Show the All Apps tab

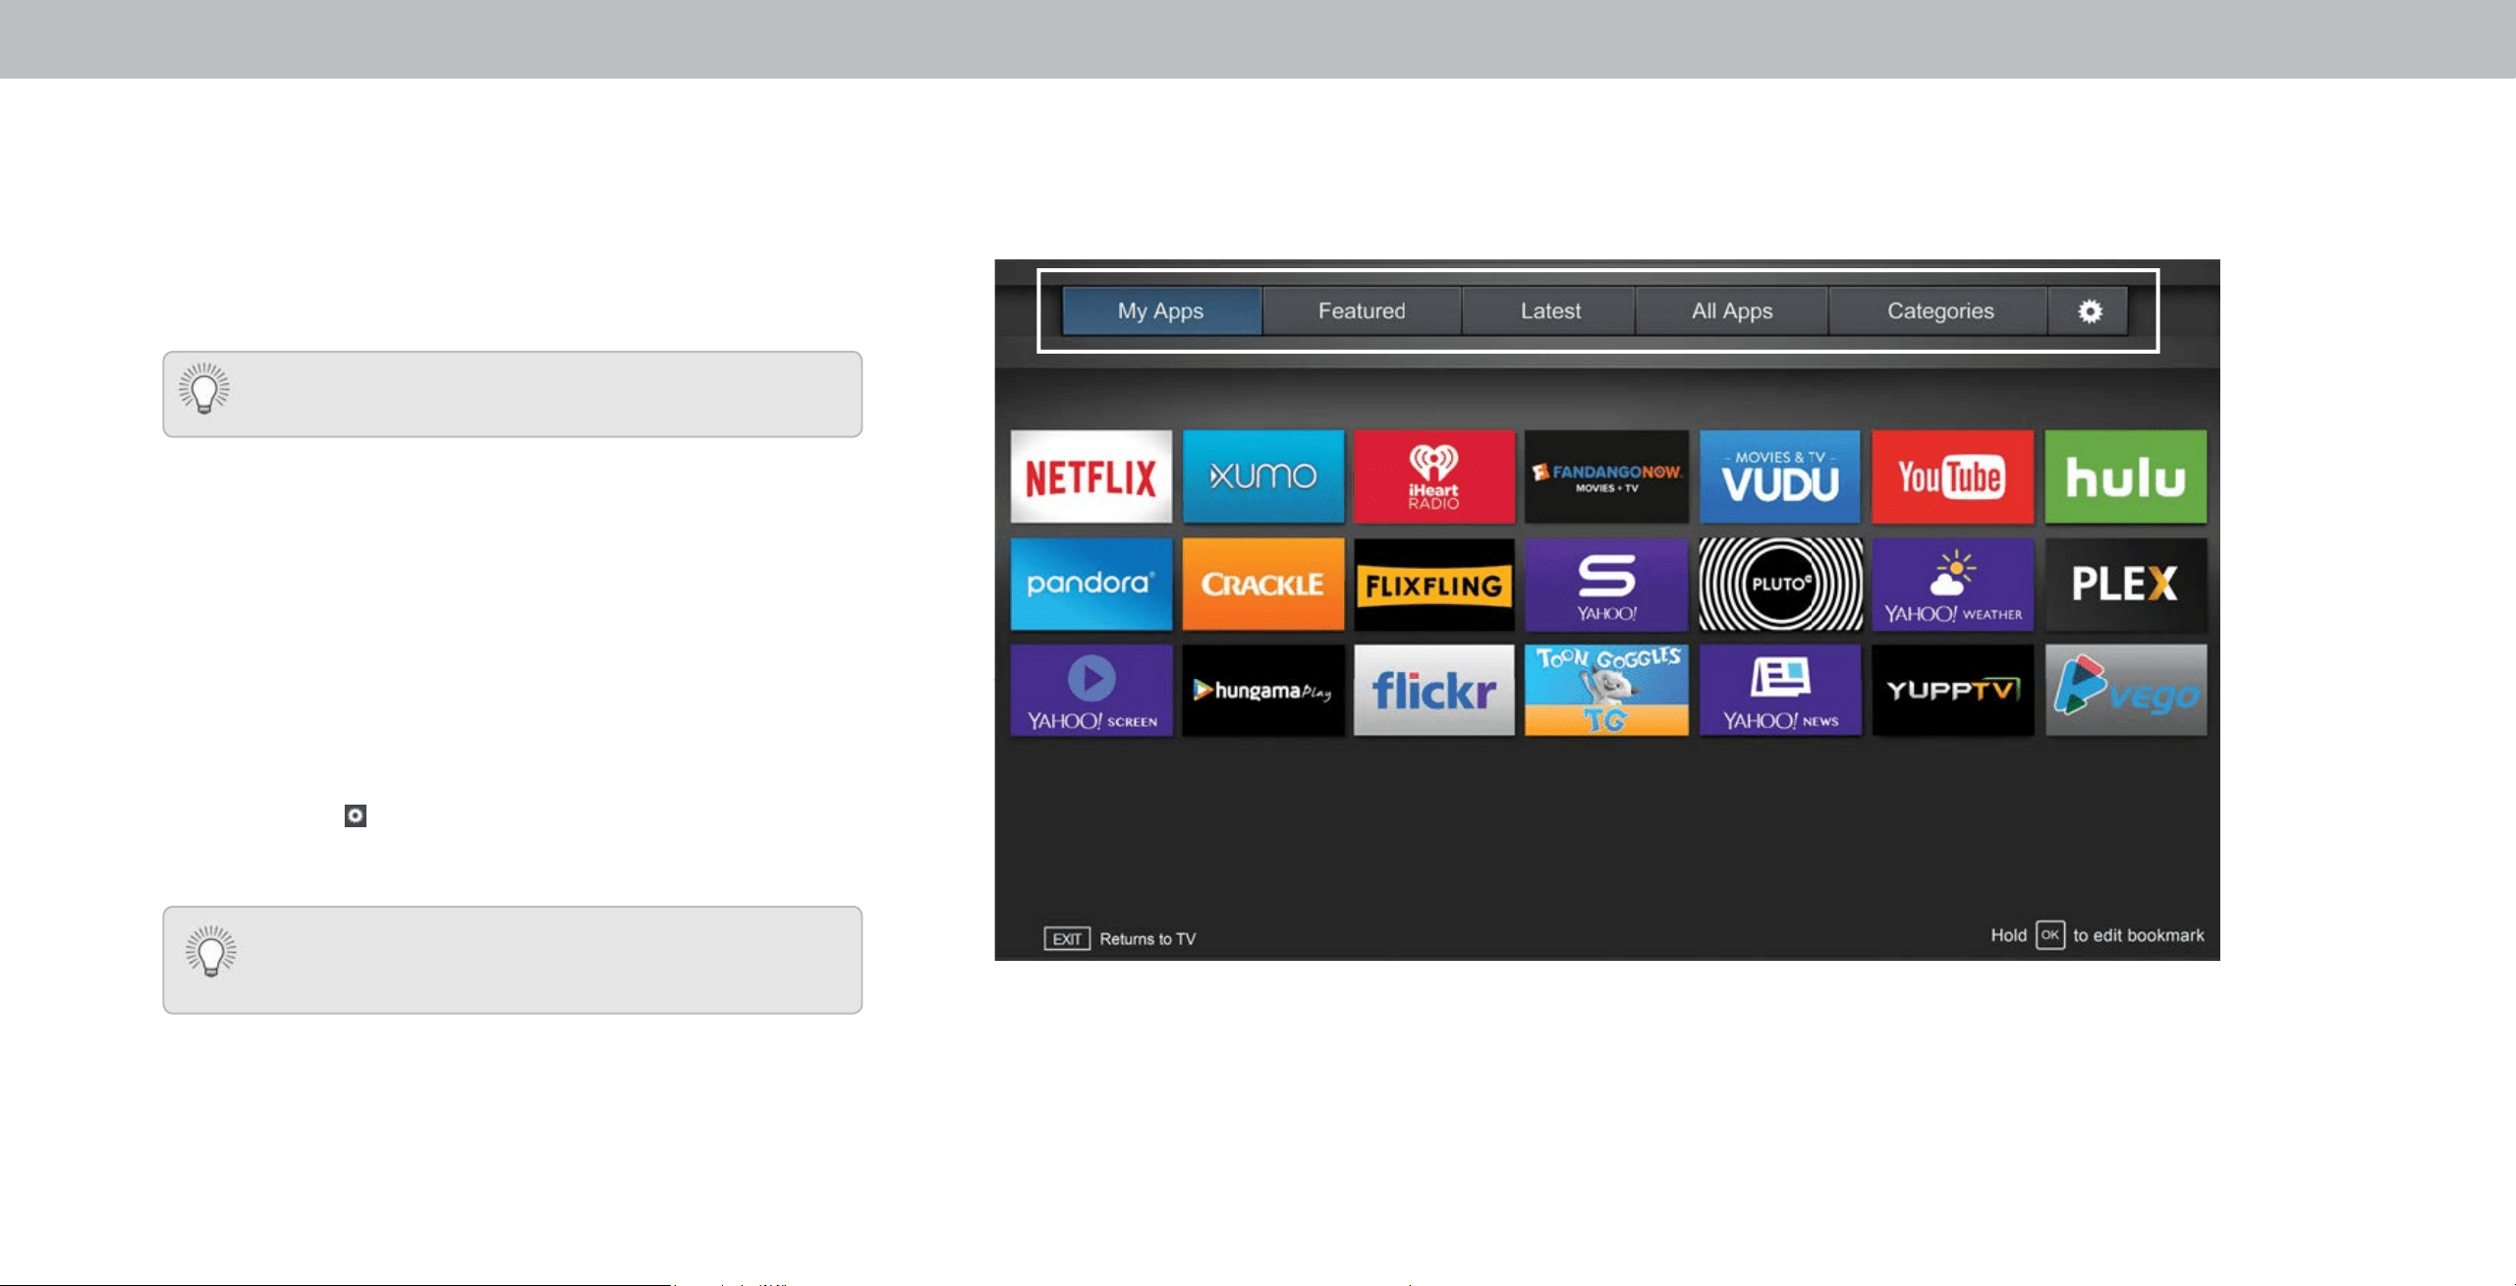tap(1732, 311)
